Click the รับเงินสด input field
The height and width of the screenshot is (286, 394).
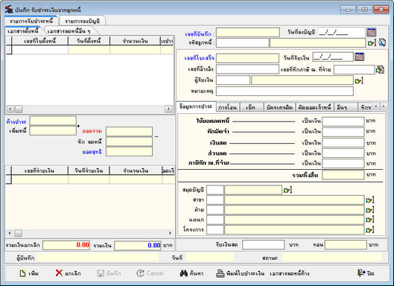(x=264, y=244)
